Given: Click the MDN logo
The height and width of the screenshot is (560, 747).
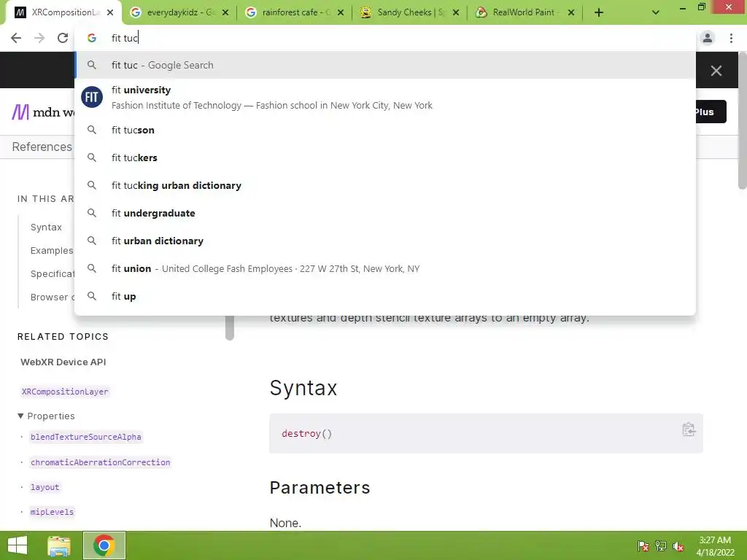Looking at the screenshot, I should [x=43, y=112].
